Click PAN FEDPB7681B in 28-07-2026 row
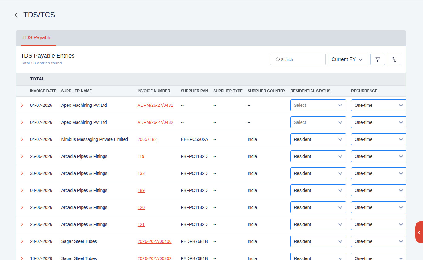This screenshot has height=260, width=423. [194, 241]
